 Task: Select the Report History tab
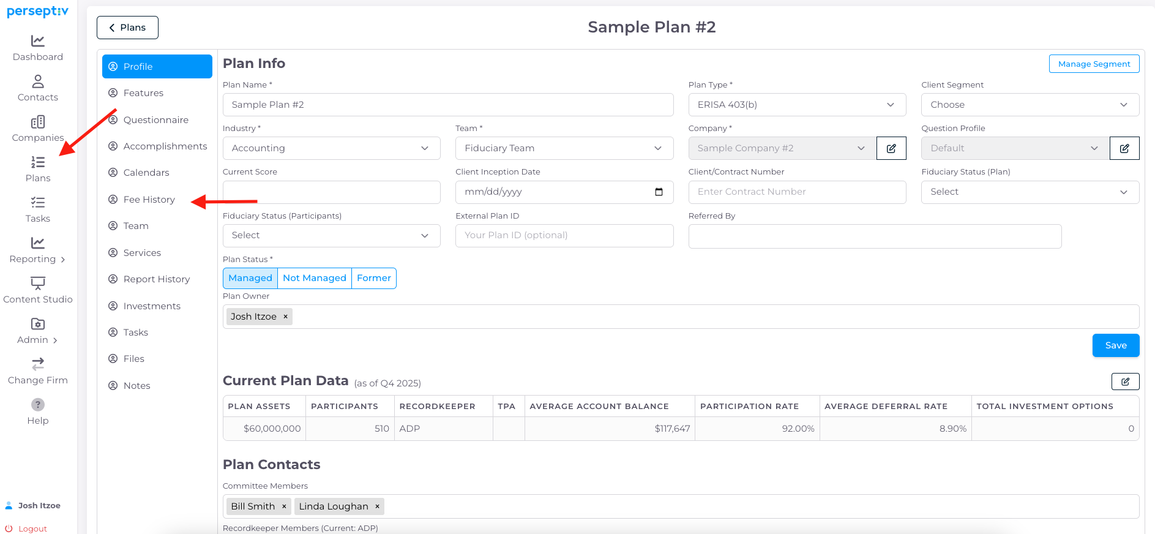tap(157, 279)
